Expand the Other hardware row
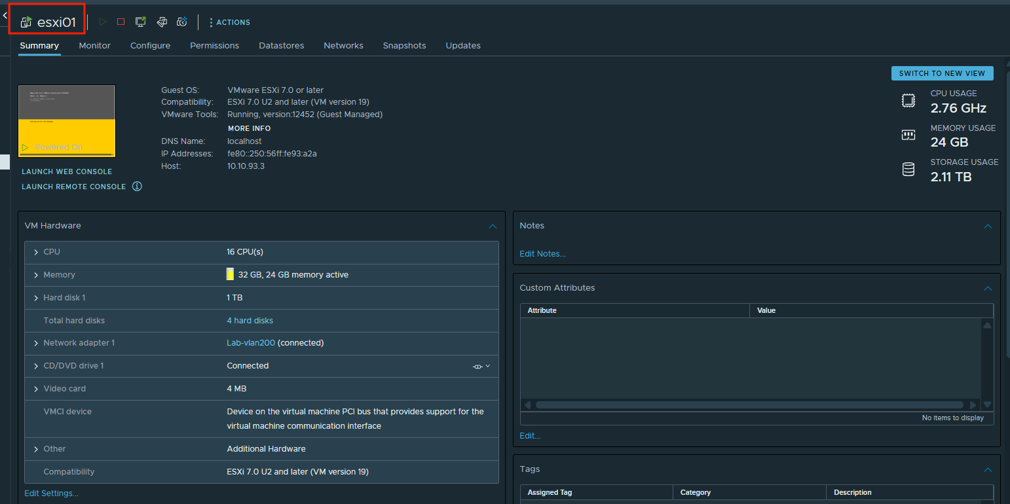The width and height of the screenshot is (1010, 504). tap(36, 449)
